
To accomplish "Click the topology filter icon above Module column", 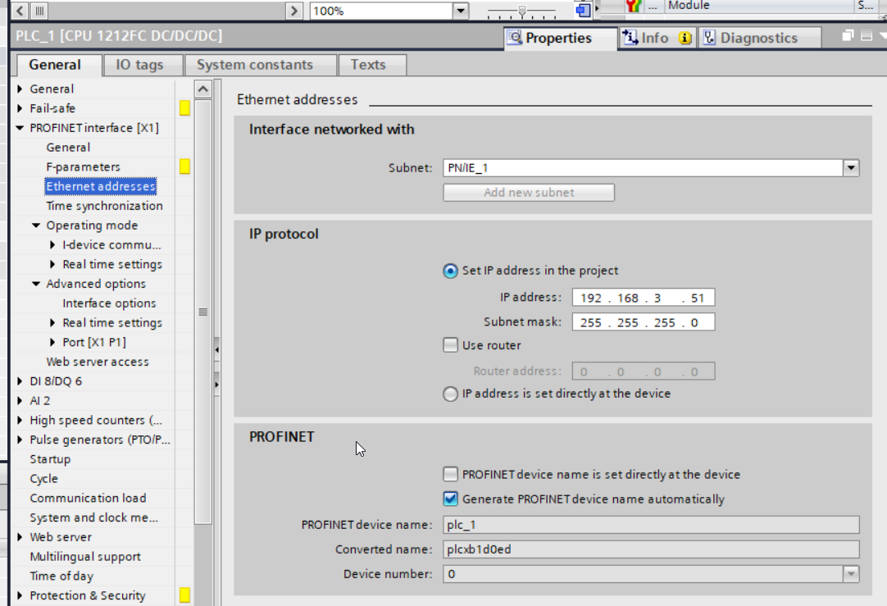I will [x=633, y=7].
